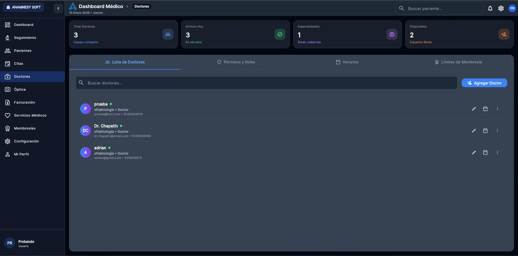518x256 pixels.
Task: Click the Activos Hoy checkmark icon
Action: pyautogui.click(x=280, y=34)
